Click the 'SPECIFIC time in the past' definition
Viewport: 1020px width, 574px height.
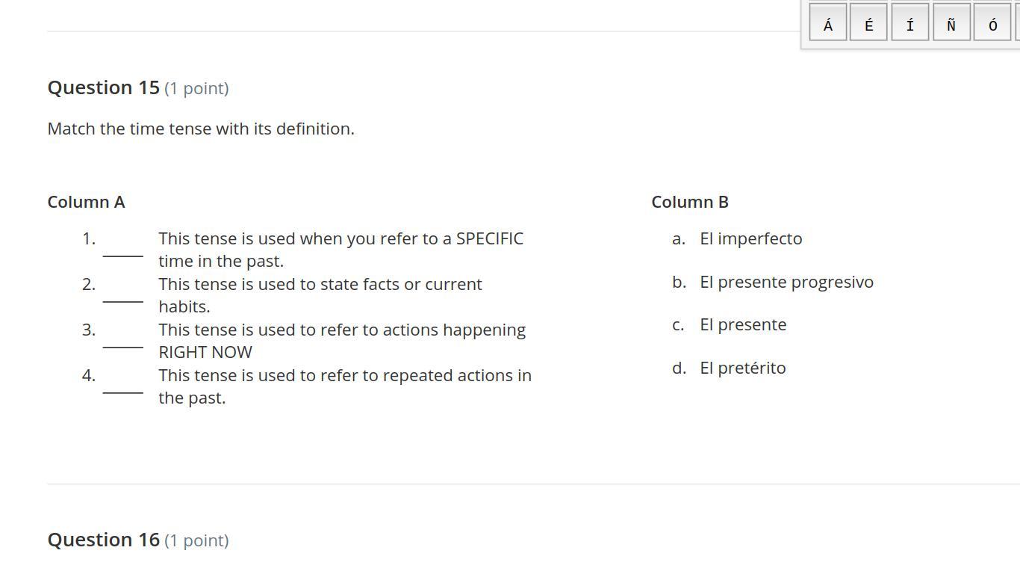pos(340,249)
